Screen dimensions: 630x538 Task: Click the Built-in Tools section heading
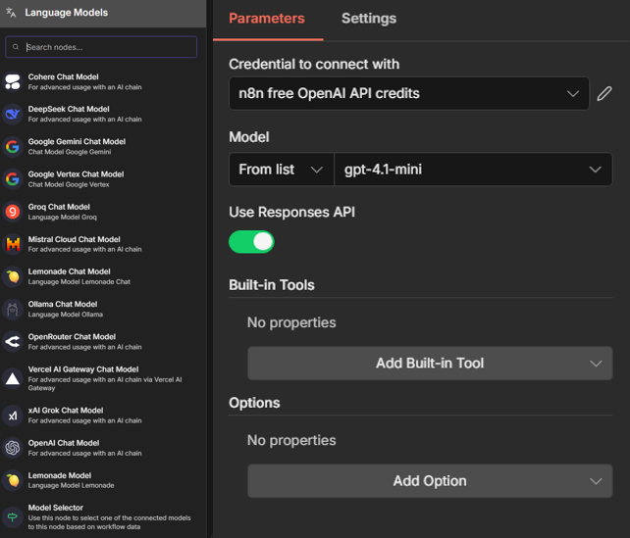272,285
